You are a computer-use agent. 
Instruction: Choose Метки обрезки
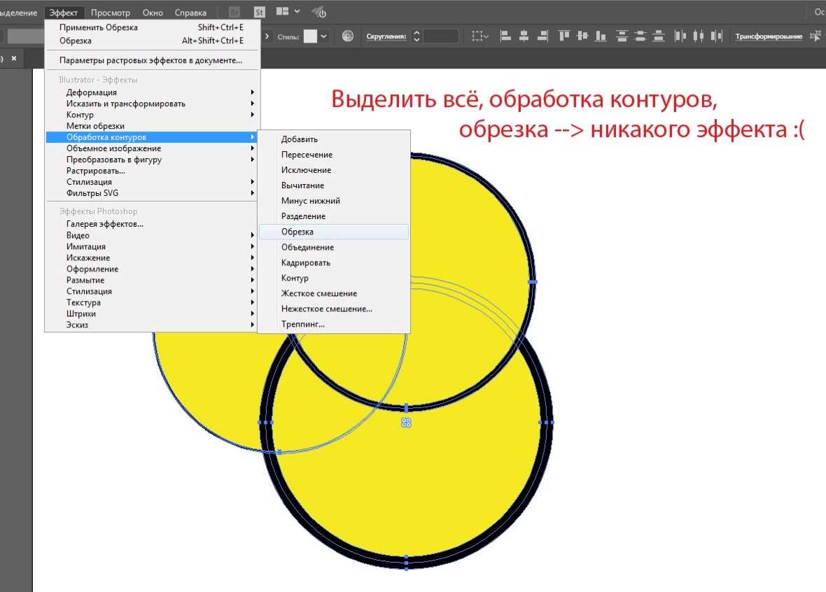point(152,126)
